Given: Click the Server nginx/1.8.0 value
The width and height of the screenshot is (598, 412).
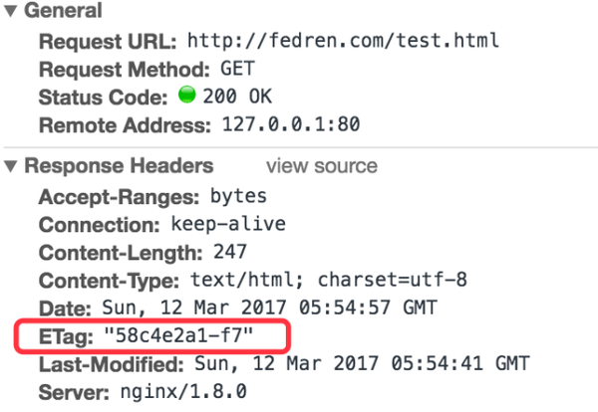Looking at the screenshot, I should point(183,391).
